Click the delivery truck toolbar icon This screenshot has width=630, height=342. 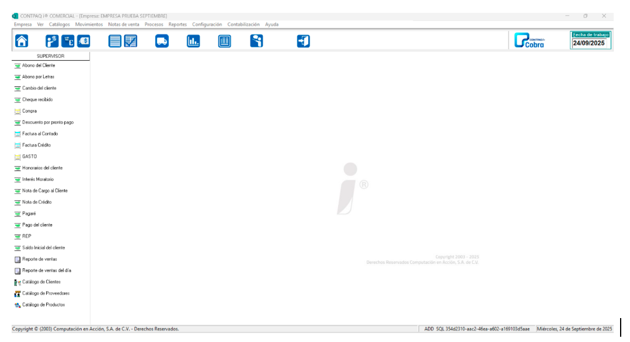pos(162,41)
